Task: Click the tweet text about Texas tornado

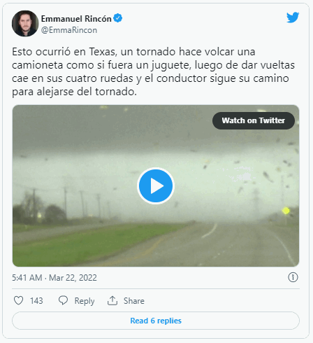Action: pos(153,71)
